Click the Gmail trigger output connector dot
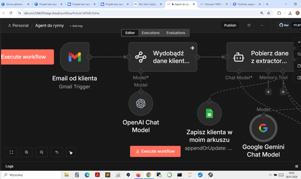 coord(89,57)
